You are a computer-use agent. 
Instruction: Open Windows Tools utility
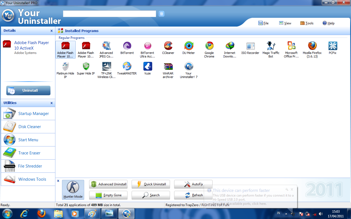(x=28, y=179)
